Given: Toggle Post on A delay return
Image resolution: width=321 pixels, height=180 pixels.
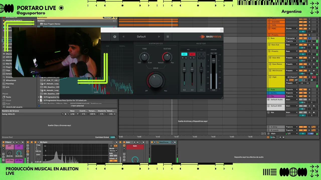Looking at the screenshot, I should pyautogui.click(x=313, y=127).
